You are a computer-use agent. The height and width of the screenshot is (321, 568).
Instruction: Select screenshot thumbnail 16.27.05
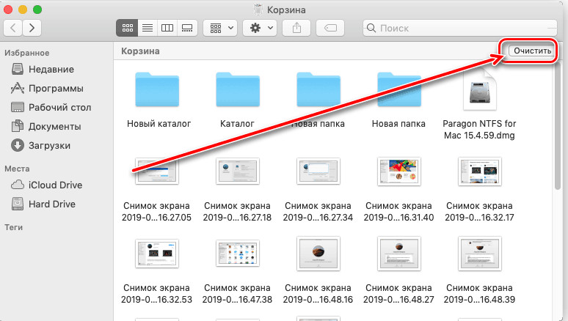point(157,171)
